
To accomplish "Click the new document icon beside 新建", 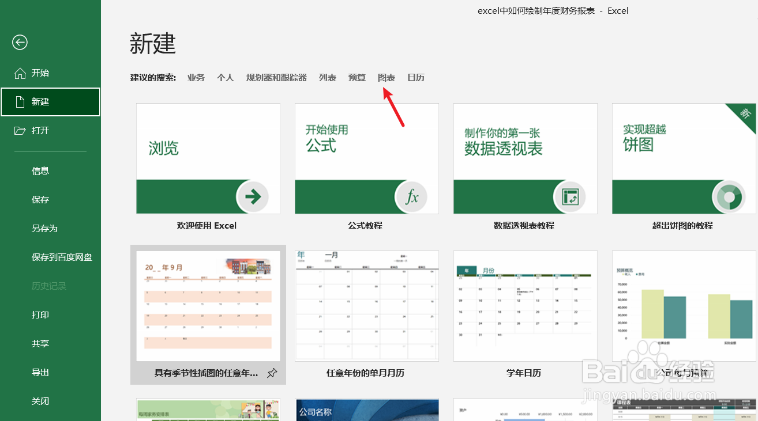I will click(x=20, y=102).
